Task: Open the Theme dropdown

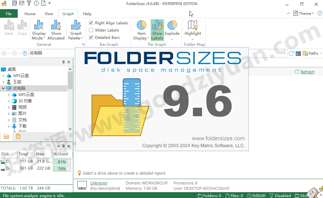Action: coord(303,13)
